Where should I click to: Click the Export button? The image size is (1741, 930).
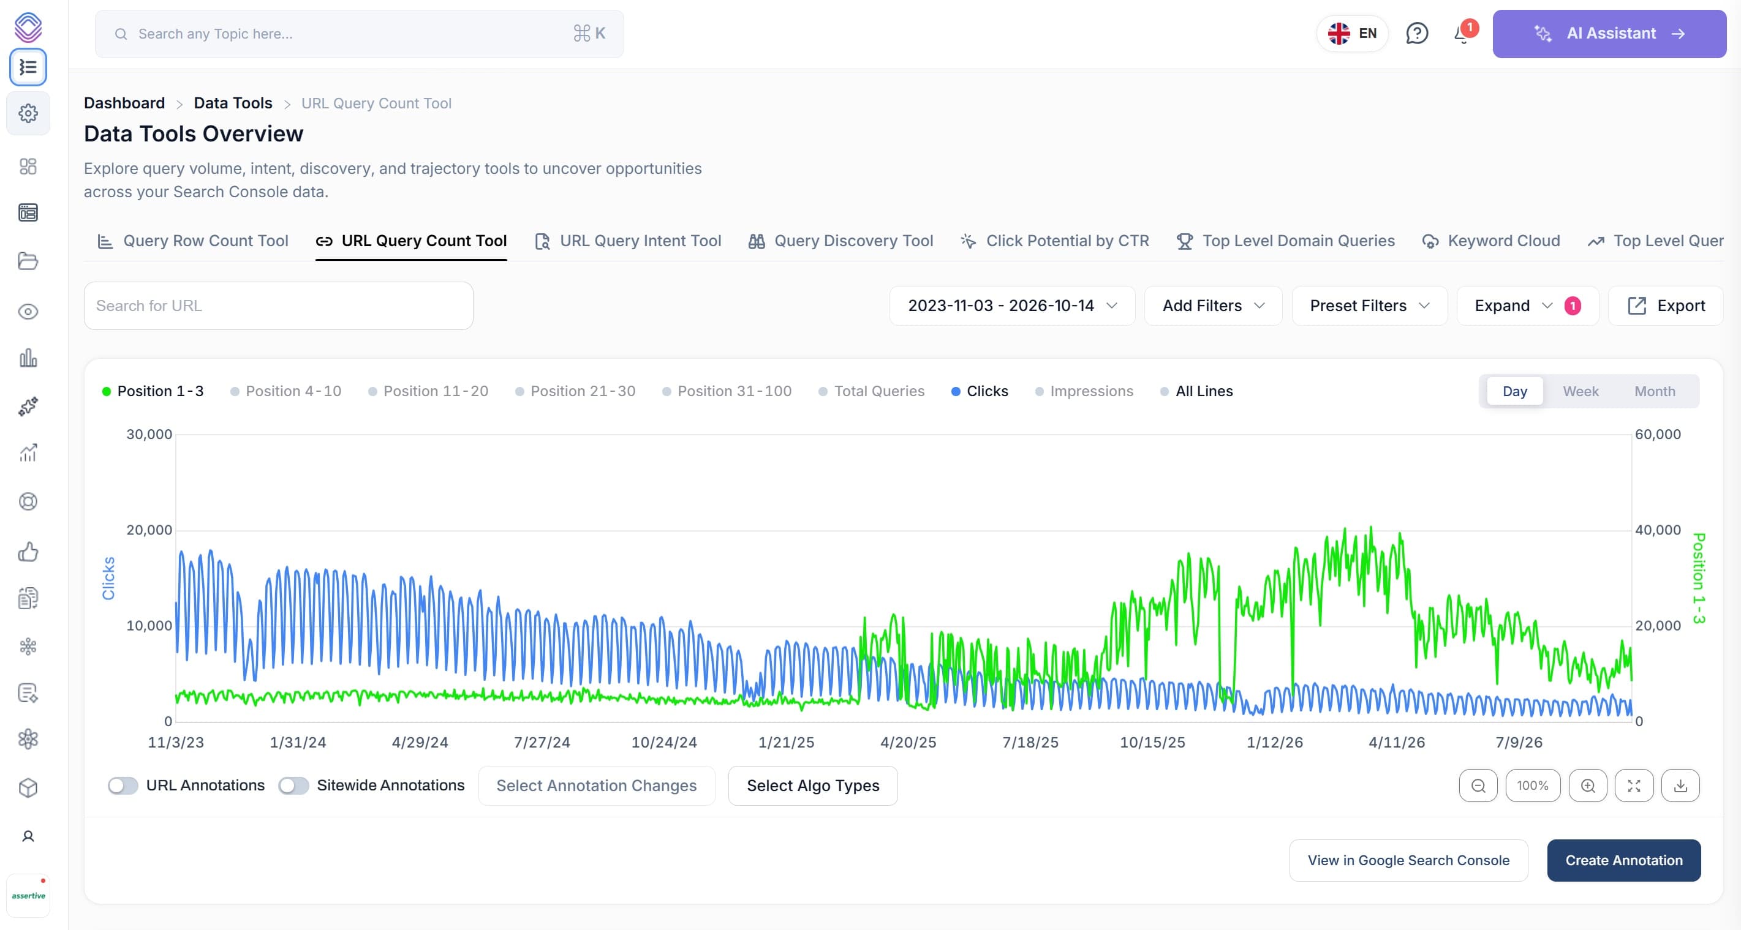(1666, 306)
